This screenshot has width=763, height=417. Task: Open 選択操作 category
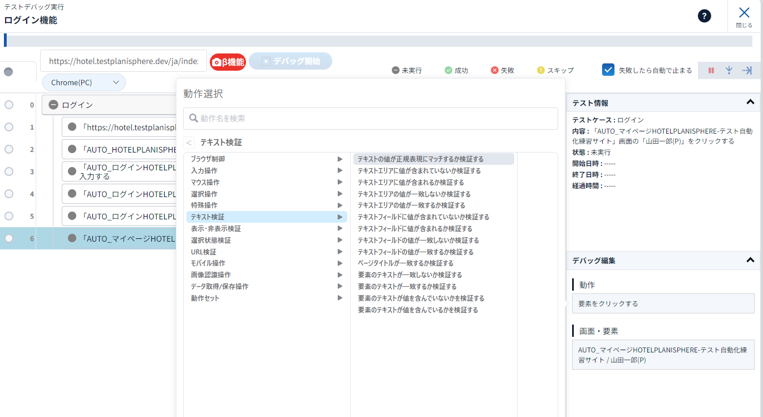tap(267, 194)
